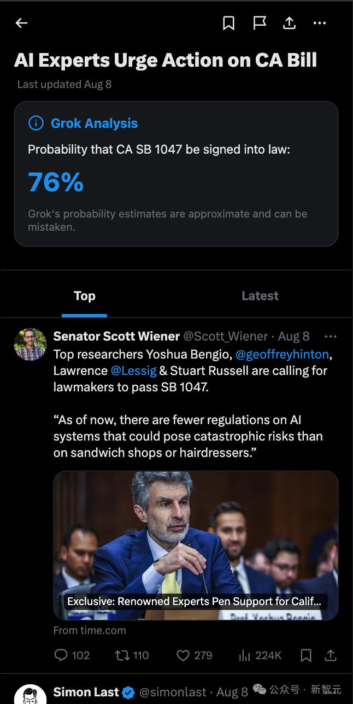Viewport: 353px width, 704px height.
Task: Bookmark this story from the header
Action: pos(228,23)
